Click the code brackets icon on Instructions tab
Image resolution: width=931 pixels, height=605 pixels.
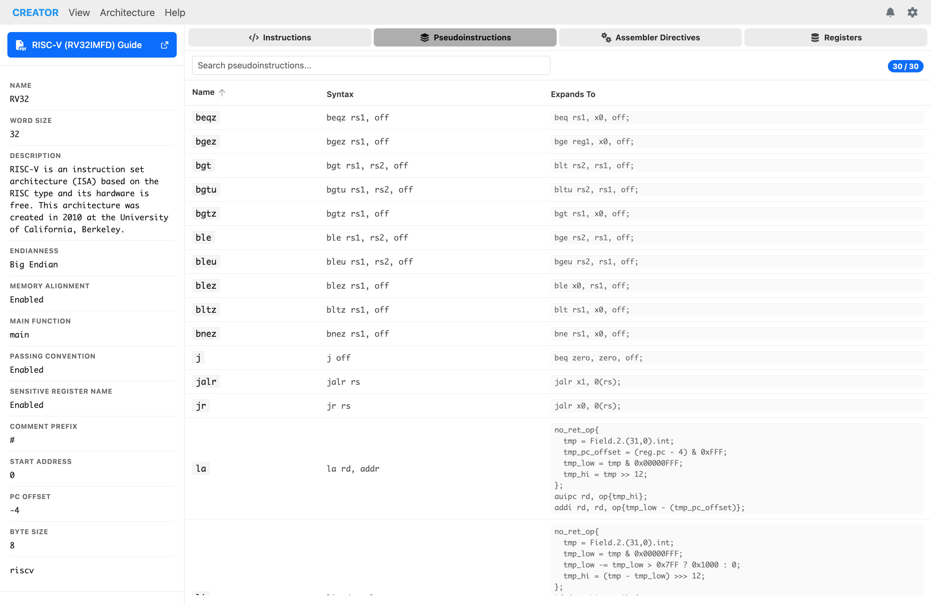(x=253, y=38)
